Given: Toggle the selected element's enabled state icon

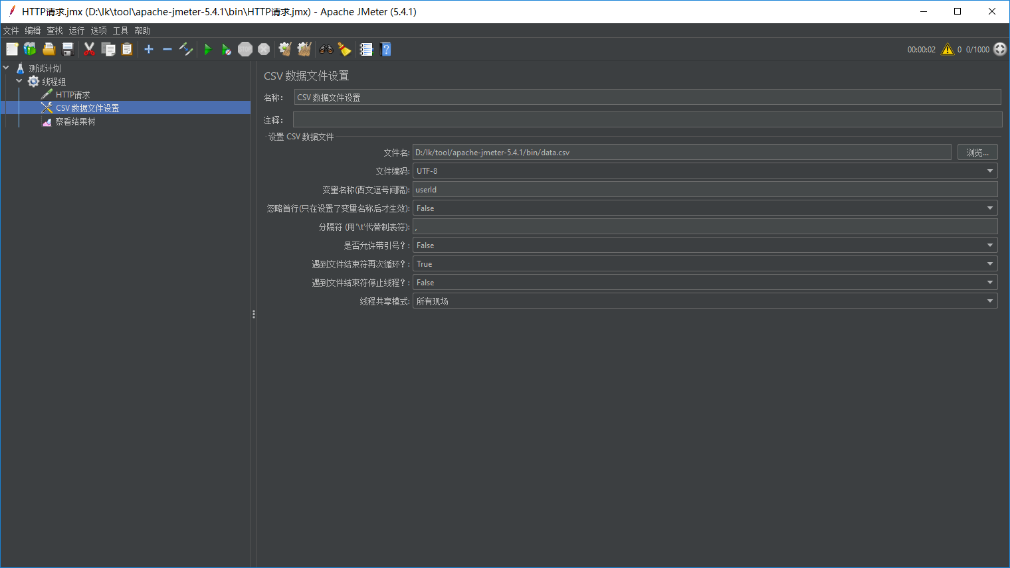Looking at the screenshot, I should point(185,48).
